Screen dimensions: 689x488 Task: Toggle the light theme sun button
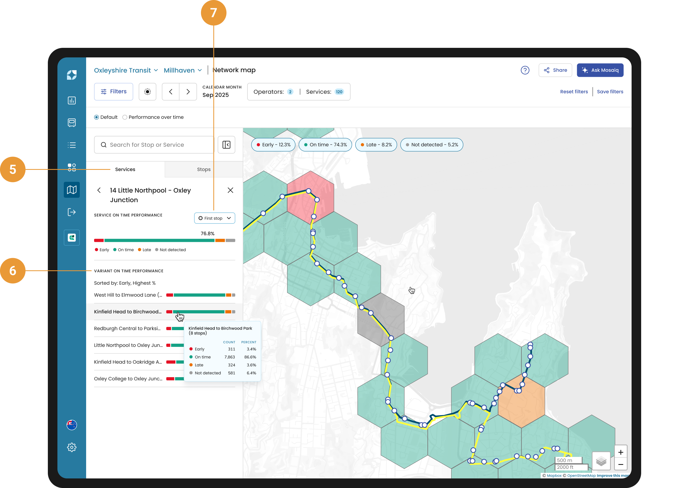[x=147, y=92]
